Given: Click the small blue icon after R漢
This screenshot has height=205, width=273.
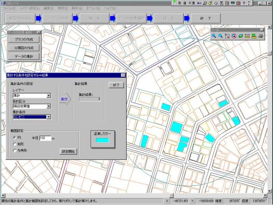Looking at the screenshot, I should pos(199,3).
